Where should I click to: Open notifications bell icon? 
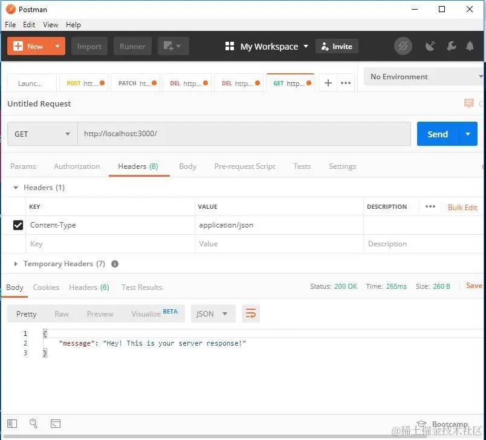(x=470, y=46)
